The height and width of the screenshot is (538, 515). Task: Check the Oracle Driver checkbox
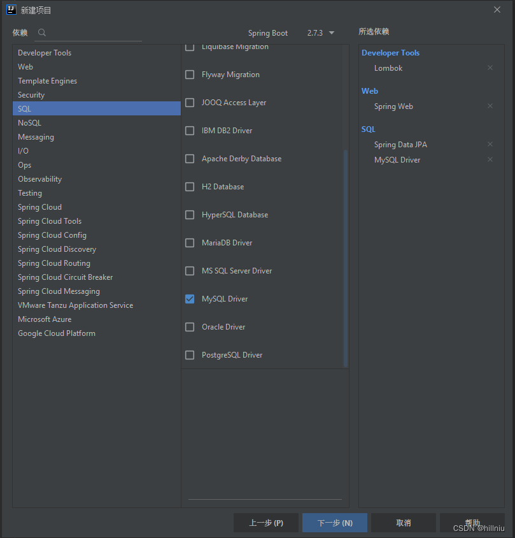click(x=190, y=327)
